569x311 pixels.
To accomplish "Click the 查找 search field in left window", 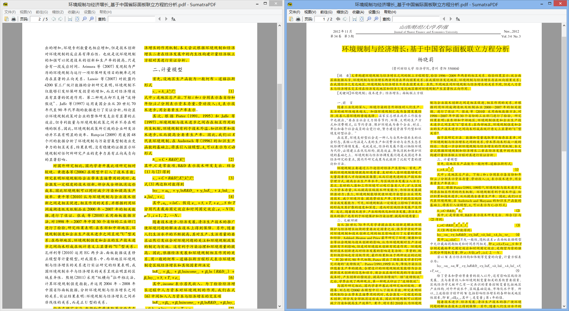I will click(x=132, y=19).
